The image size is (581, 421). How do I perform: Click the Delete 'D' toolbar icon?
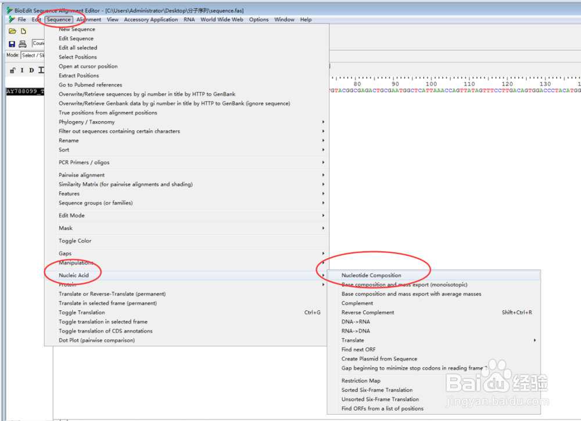(x=31, y=70)
